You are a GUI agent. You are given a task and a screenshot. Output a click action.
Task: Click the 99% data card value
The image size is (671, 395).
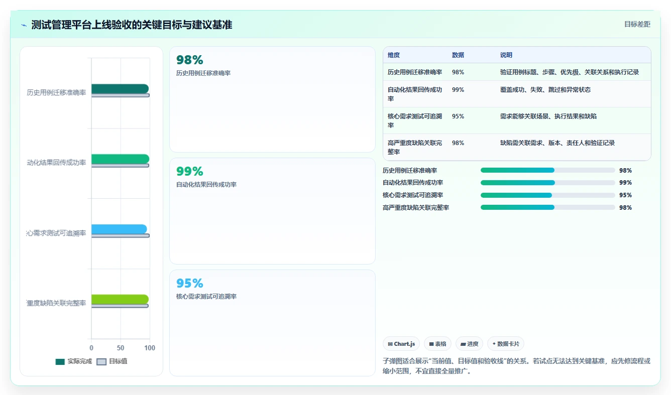coord(190,172)
